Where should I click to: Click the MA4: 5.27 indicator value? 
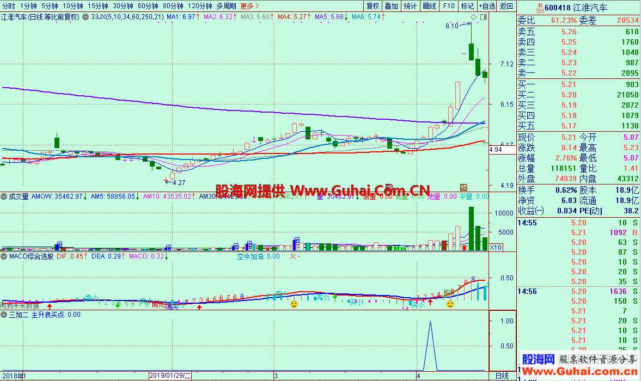pyautogui.click(x=294, y=17)
